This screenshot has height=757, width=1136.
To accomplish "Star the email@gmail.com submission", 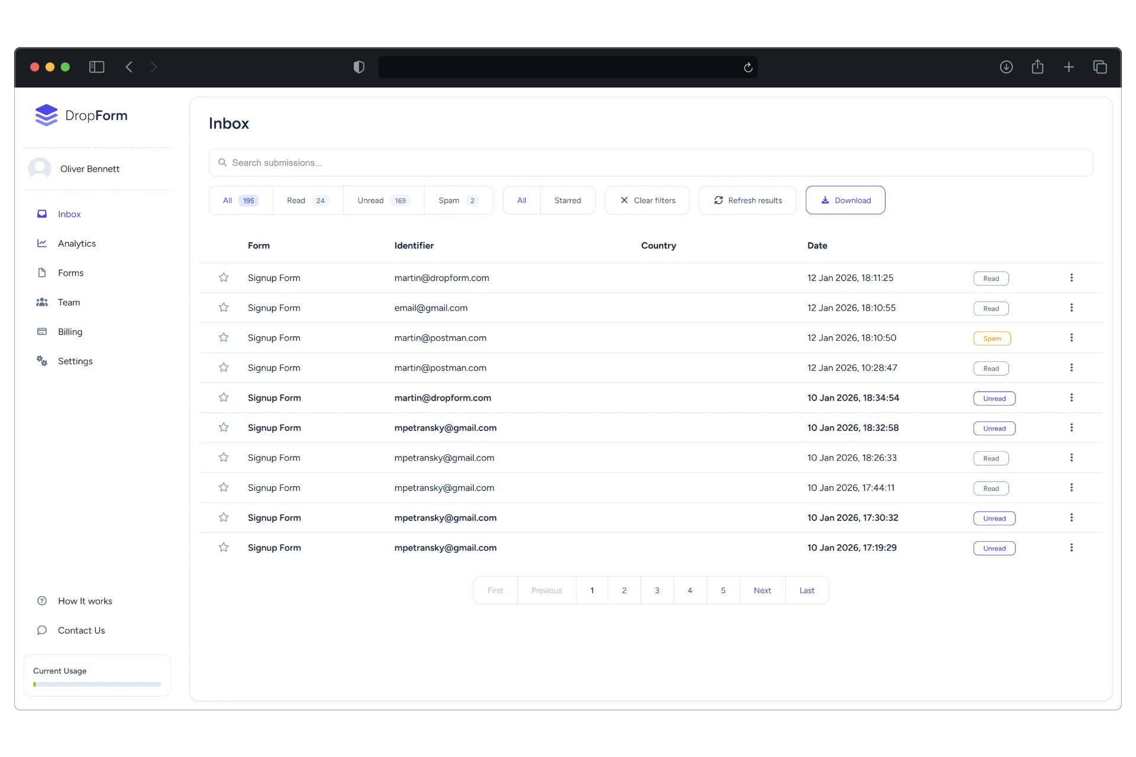I will (223, 307).
